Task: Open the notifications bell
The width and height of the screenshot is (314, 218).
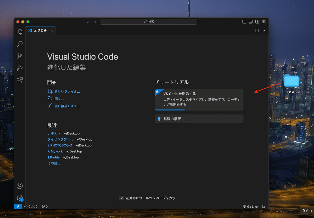Action: (x=263, y=207)
